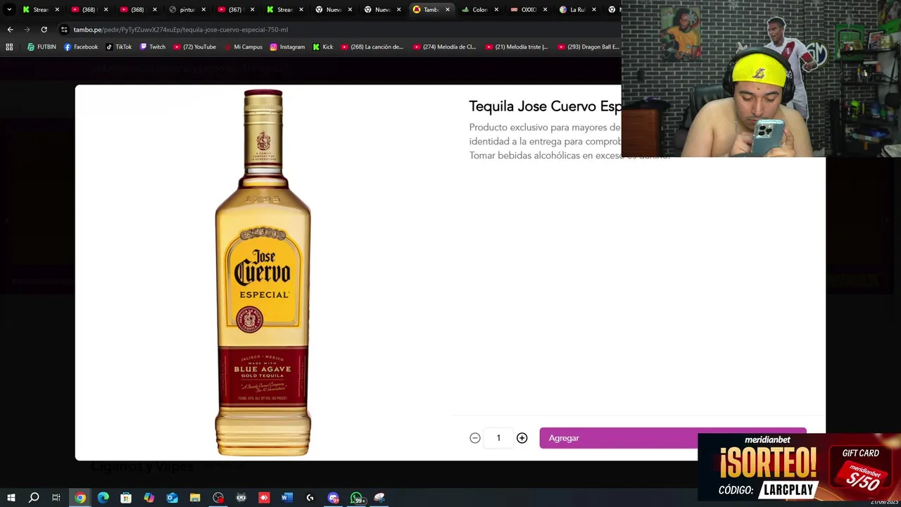901x507 pixels.
Task: Click the meridianbet SORTEO banner
Action: [x=799, y=467]
